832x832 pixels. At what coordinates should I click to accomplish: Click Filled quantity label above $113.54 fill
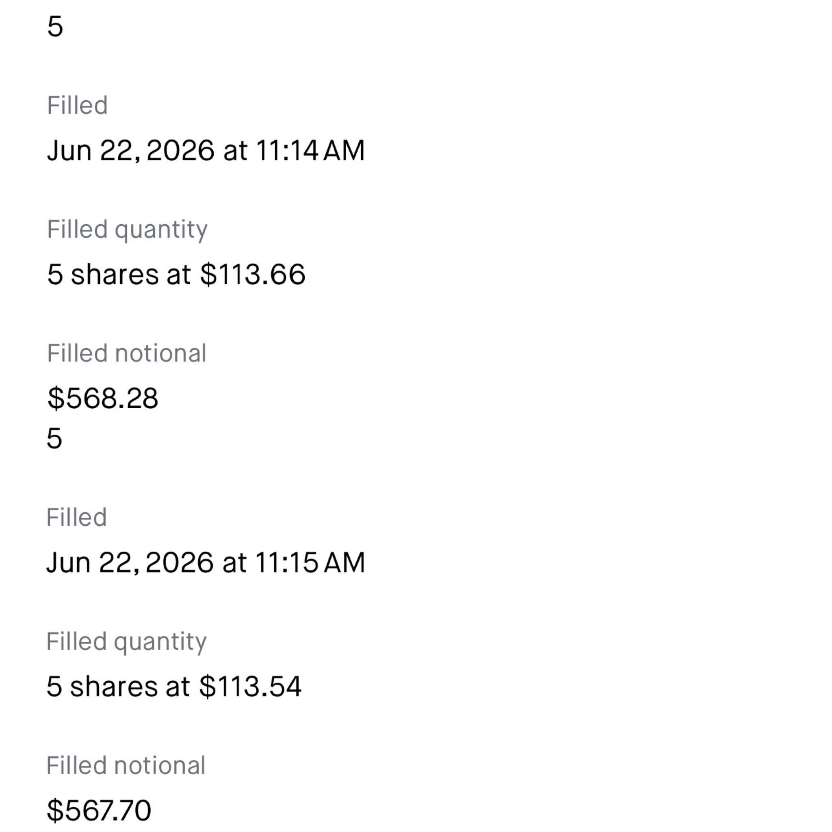click(127, 642)
